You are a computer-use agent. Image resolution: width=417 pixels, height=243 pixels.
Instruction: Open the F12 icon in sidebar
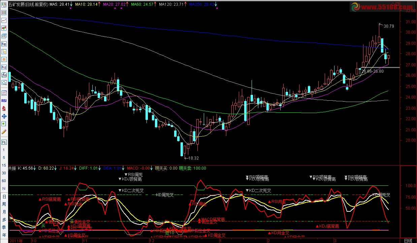(4, 67)
